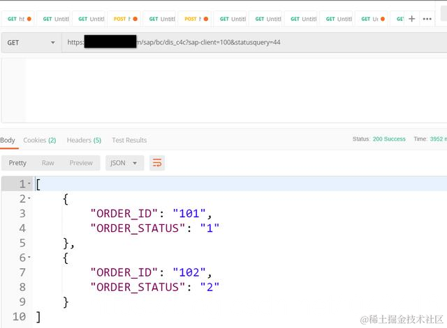Toggle line wrap in the response body
The image size is (447, 328).
(x=157, y=163)
